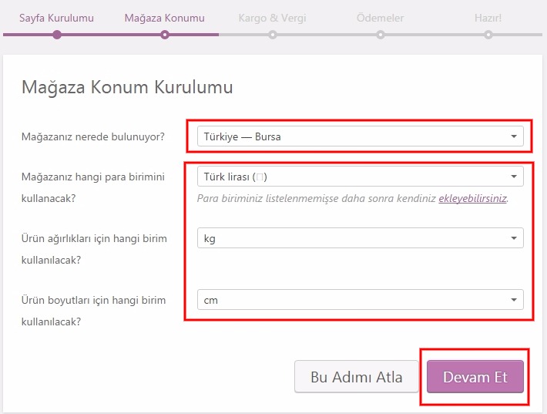Screen dimensions: 547x414
Task: Open the cm dimension unit dropdown
Action: tap(361, 299)
